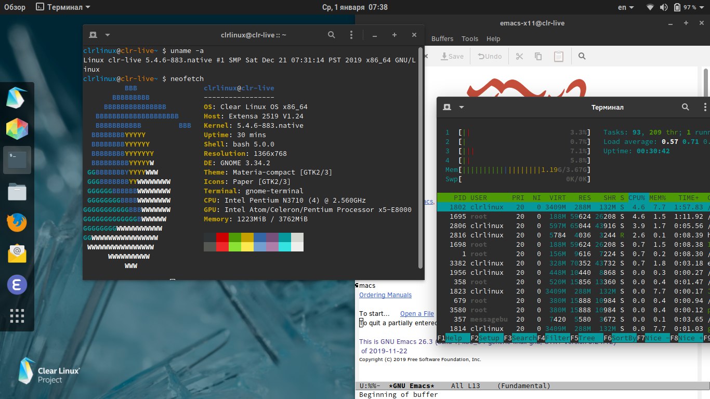Click F5 Tree in the htop footer

(x=587, y=338)
